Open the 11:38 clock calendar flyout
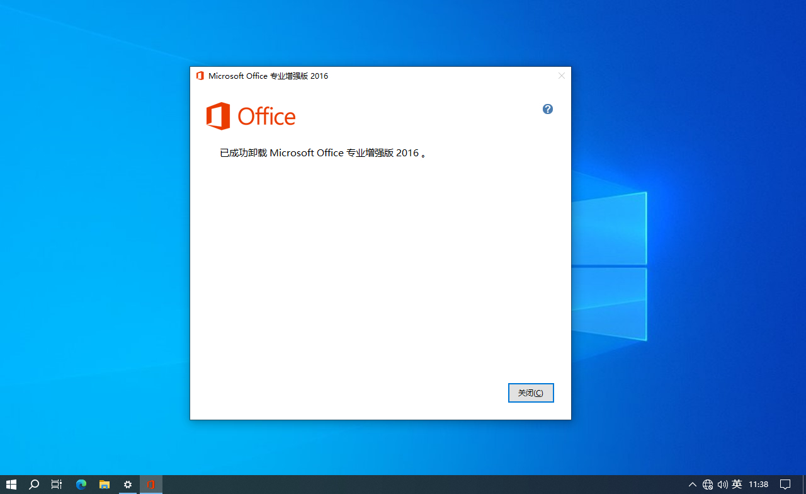This screenshot has height=494, width=806. coord(758,485)
